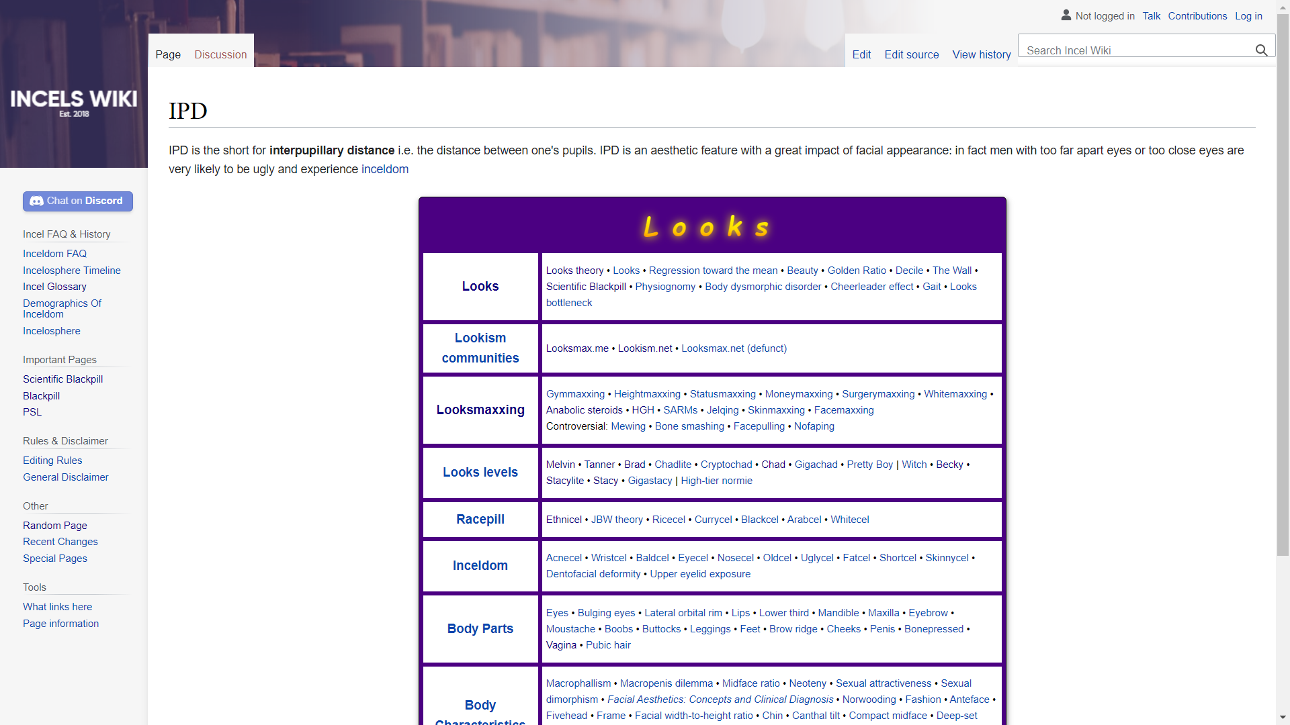
Task: Open the Golden Ratio link
Action: (x=857, y=271)
